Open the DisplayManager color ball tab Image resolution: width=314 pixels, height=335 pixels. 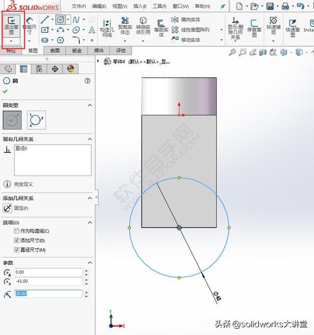71,69
